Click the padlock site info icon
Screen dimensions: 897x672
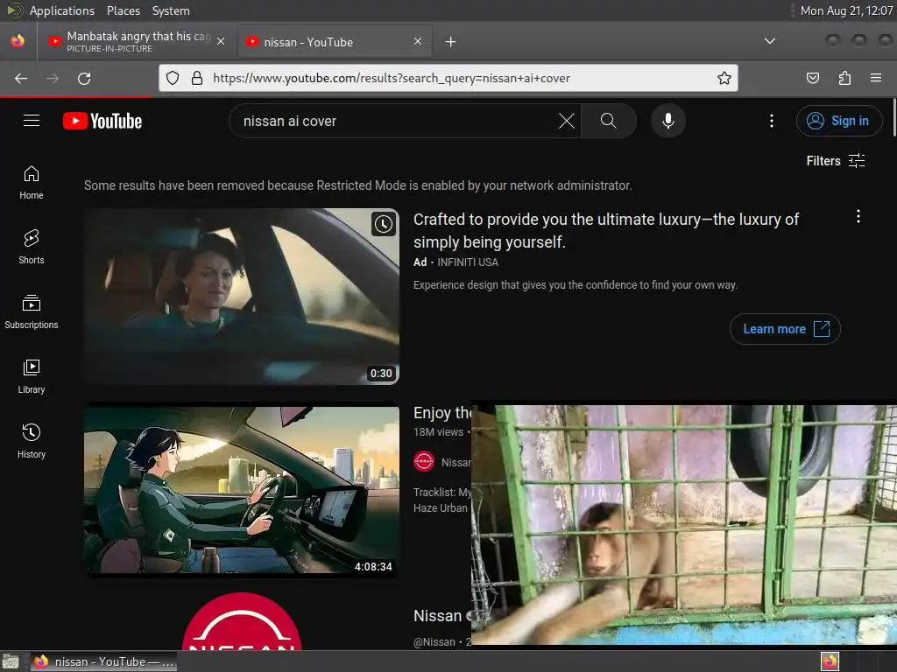pos(197,78)
